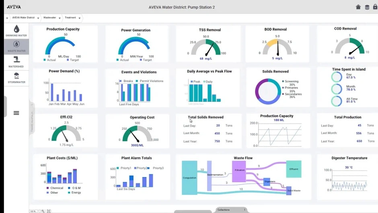Click the magnifier zoom icon at bottom-left
378x213 pixels.
[x=43, y=211]
